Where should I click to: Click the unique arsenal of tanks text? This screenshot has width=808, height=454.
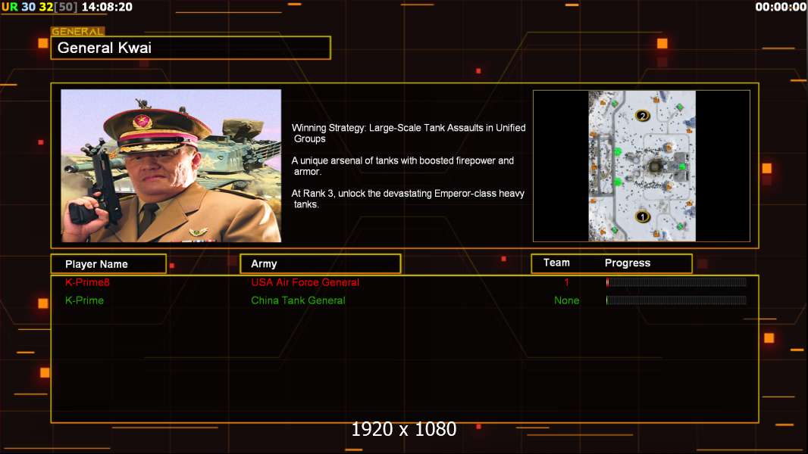click(402, 166)
